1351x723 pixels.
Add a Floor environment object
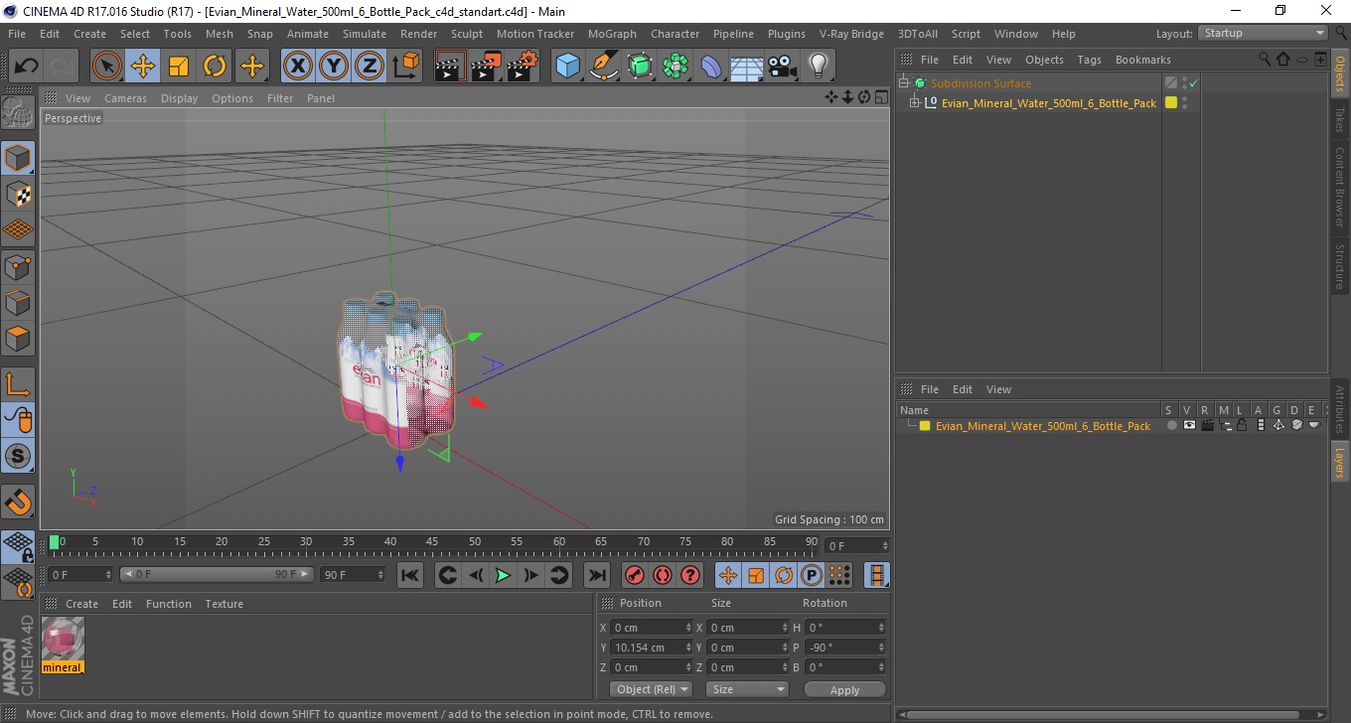pyautogui.click(x=746, y=67)
